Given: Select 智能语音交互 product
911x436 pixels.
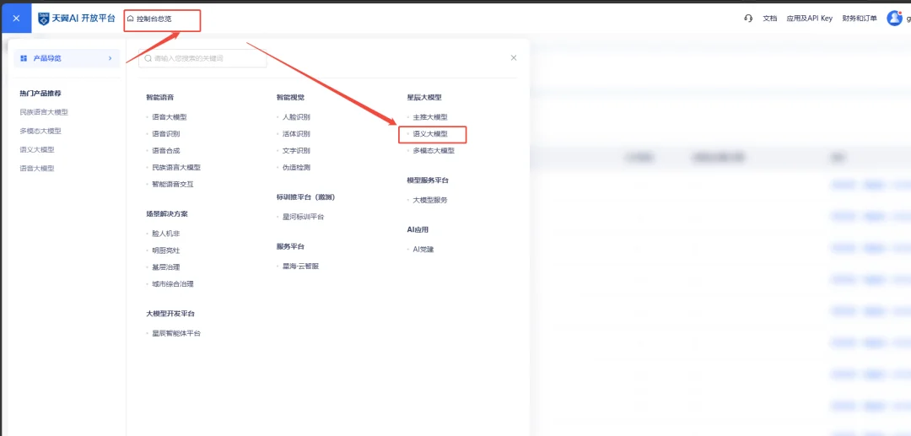Looking at the screenshot, I should pyautogui.click(x=173, y=184).
